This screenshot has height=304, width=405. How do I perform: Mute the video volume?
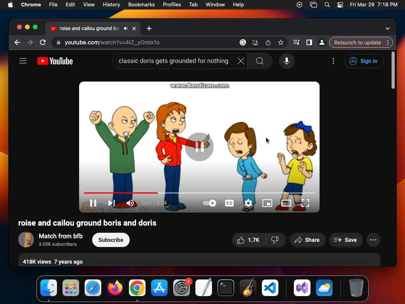[130, 203]
